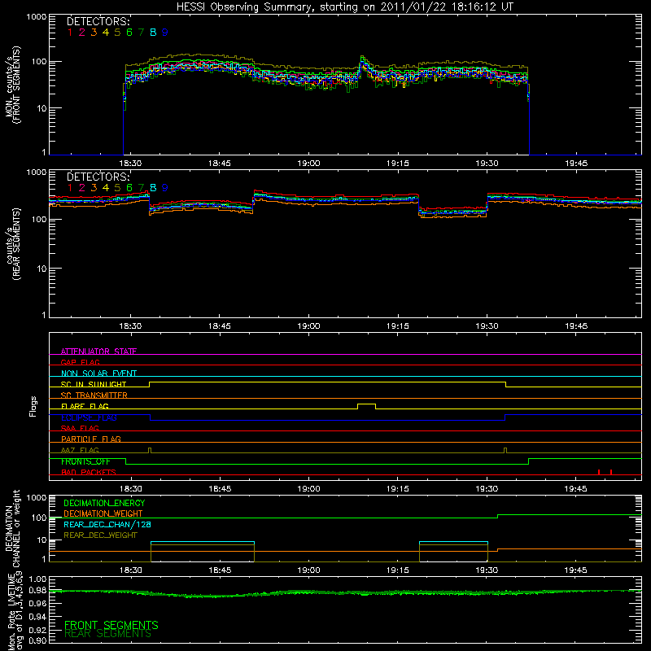The height and width of the screenshot is (651, 651).
Task: Click the raised segment of the FLARE_FLAG line
Action: pos(367,404)
